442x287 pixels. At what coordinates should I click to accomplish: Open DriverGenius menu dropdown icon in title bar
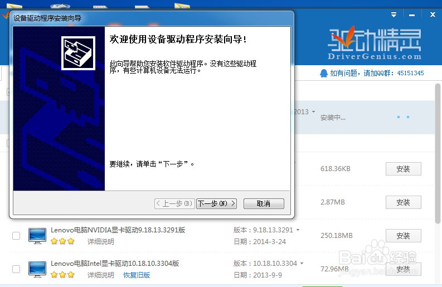pyautogui.click(x=394, y=14)
